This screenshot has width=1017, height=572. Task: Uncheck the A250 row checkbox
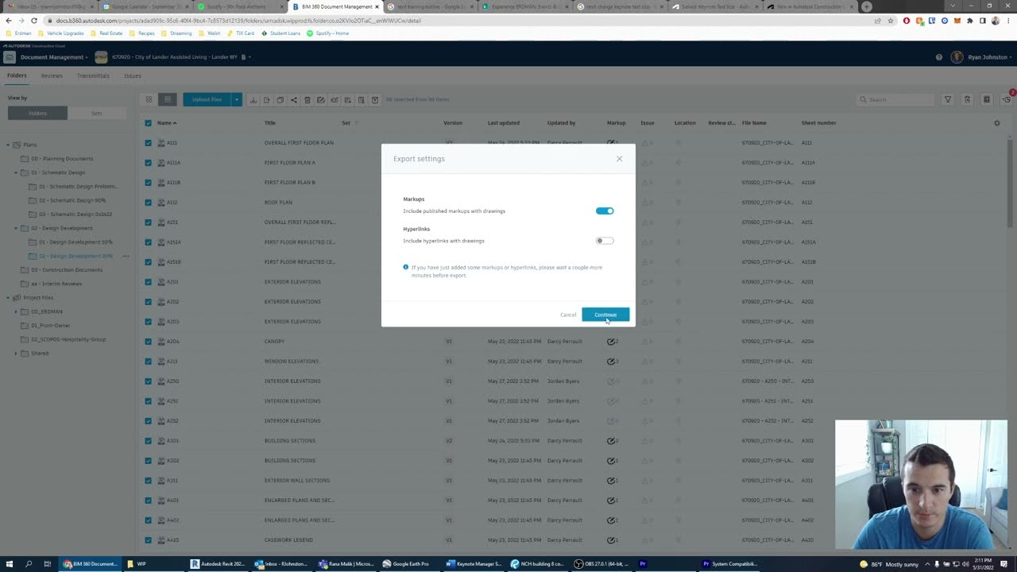tap(148, 381)
